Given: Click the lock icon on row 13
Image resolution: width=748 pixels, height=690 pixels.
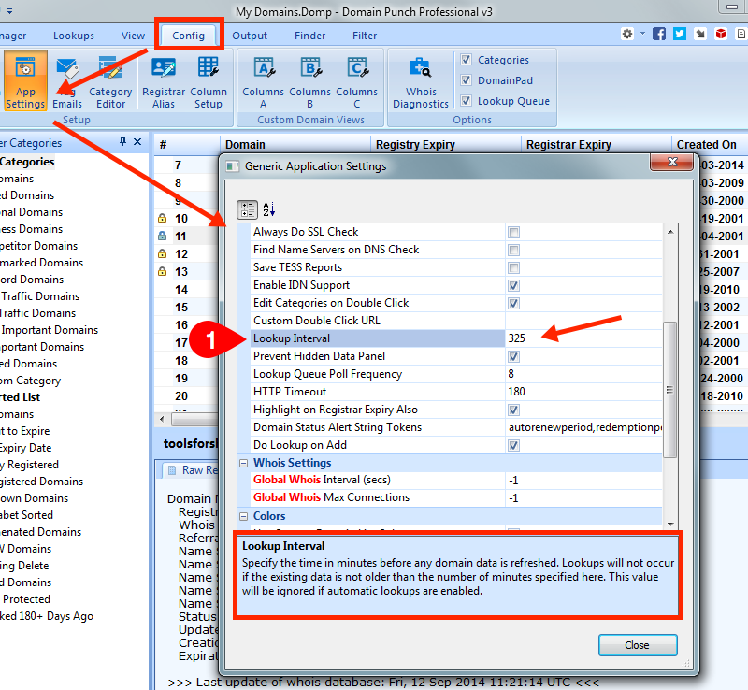Looking at the screenshot, I should [162, 271].
